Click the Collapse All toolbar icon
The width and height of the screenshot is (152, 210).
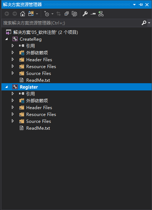66,14
